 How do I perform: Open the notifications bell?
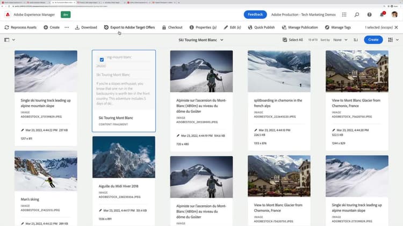click(x=382, y=14)
